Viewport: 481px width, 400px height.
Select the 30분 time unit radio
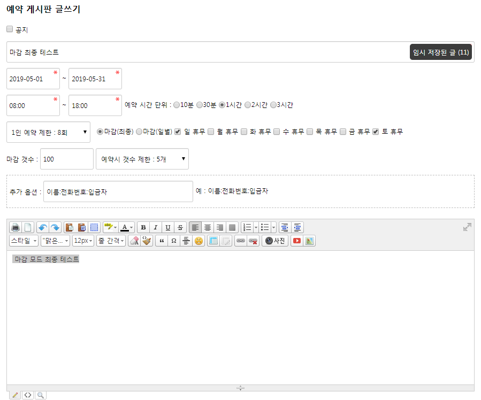tap(200, 105)
